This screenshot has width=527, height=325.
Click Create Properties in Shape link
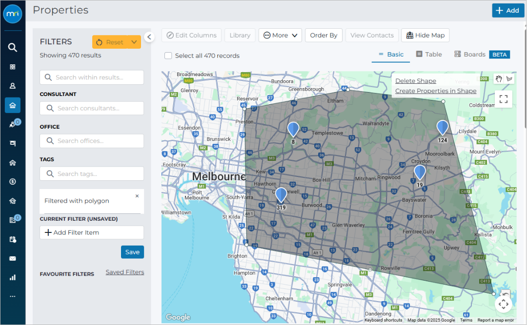(x=436, y=91)
